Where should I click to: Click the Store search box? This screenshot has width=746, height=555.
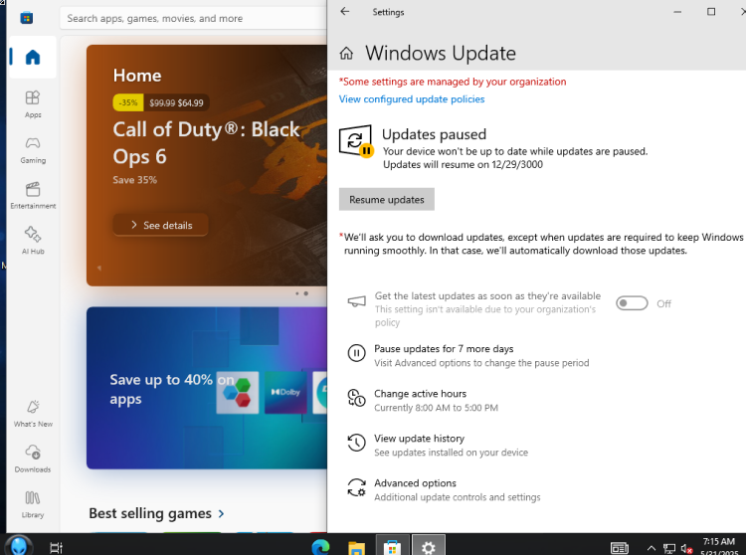(193, 19)
